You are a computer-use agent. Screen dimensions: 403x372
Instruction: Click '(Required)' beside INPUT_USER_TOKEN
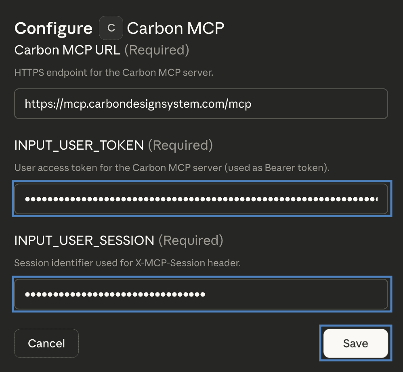tap(180, 145)
